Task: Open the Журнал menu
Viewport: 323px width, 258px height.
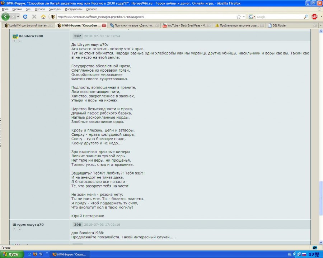Action: (x=39, y=9)
